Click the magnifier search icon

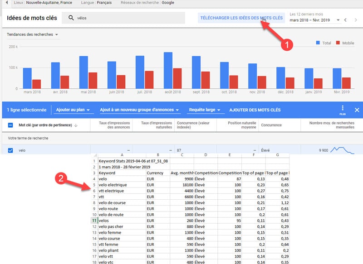point(71,18)
